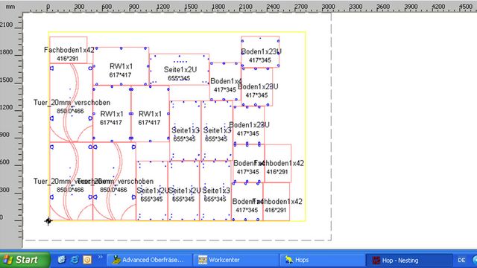Select the topmost RW1x1 617*417 part
Image resolution: width=477 pixels, height=268 pixels.
pyautogui.click(x=121, y=66)
